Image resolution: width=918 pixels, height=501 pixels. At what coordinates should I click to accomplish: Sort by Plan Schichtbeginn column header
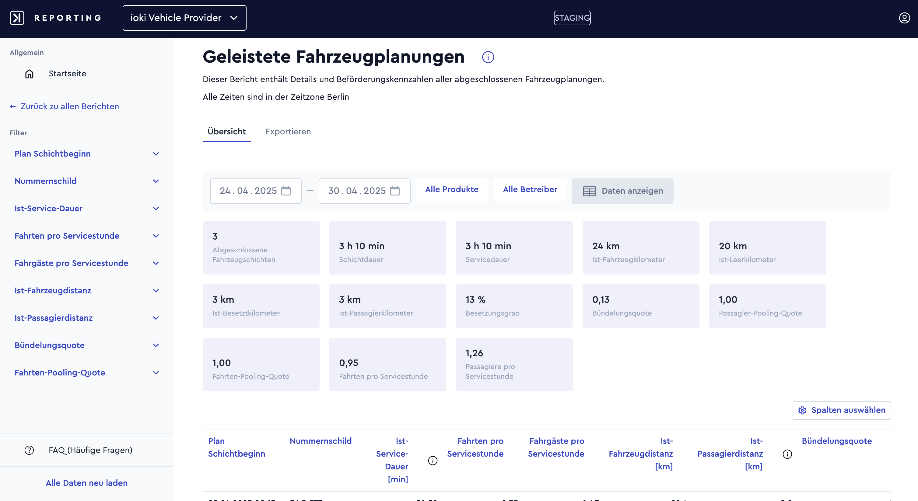237,447
